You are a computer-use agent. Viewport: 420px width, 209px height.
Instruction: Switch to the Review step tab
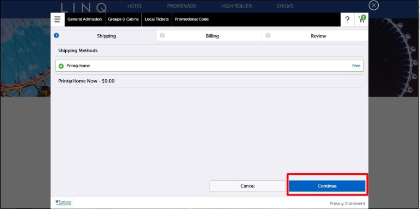coord(315,36)
